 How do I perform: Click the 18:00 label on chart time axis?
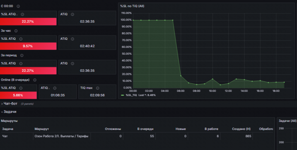pyautogui.click(x=276, y=91)
